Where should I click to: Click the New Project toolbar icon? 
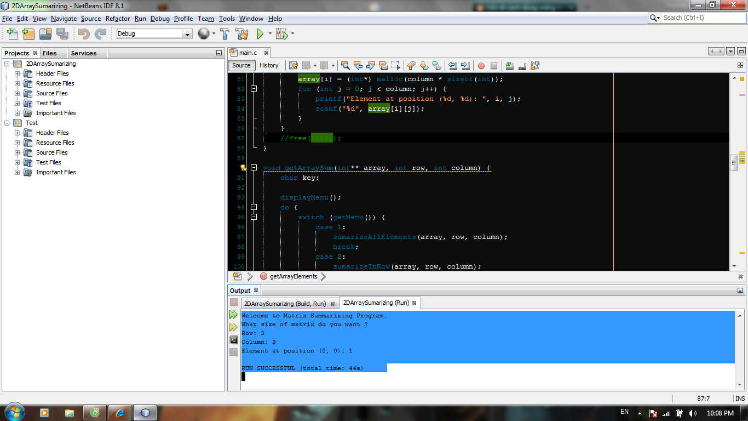[x=28, y=34]
